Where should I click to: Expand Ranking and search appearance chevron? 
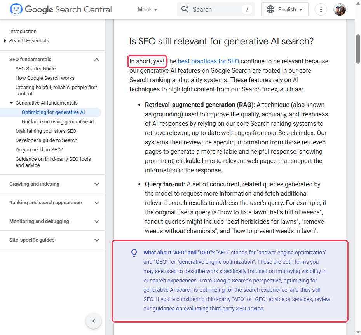pos(97,203)
